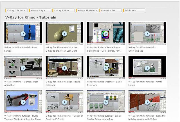Open the Pdplayer tab
This screenshot has height=122, width=180.
click(x=134, y=10)
